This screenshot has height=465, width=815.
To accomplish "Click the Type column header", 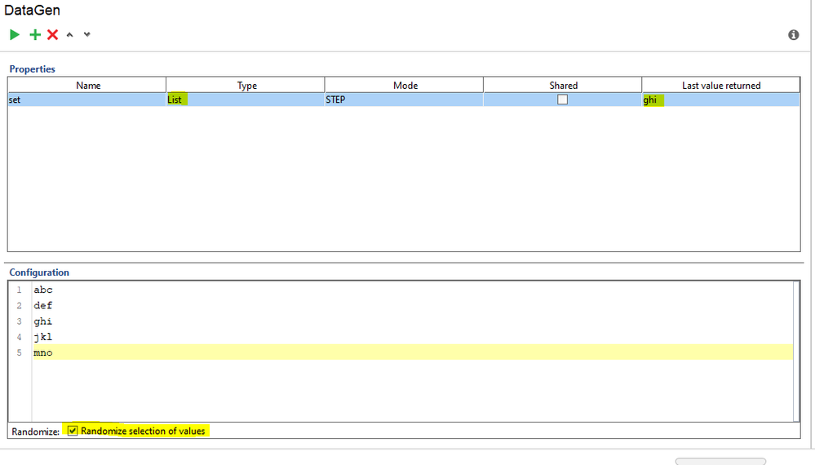I will [246, 85].
